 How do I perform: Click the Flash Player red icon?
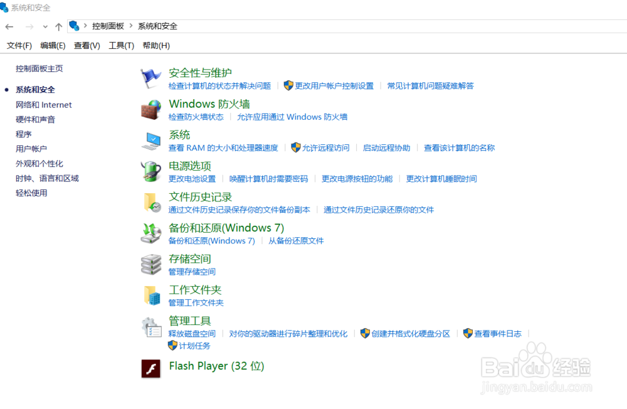[x=150, y=369]
